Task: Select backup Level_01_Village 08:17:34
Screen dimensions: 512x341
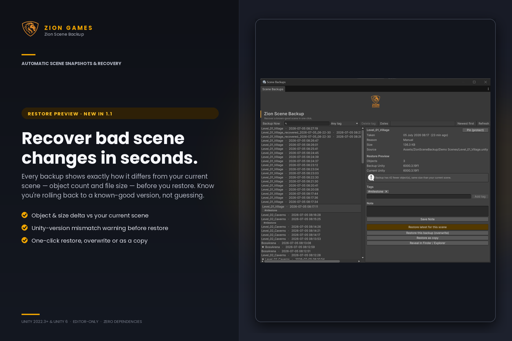Action: click(x=311, y=202)
